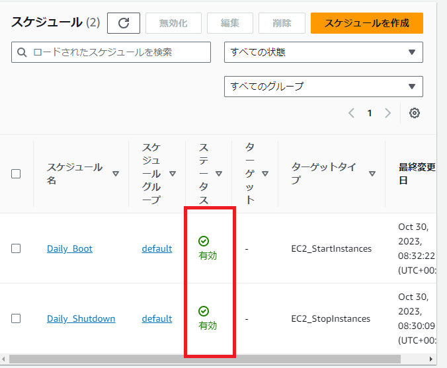Click the refresh schedules icon button

124,23
